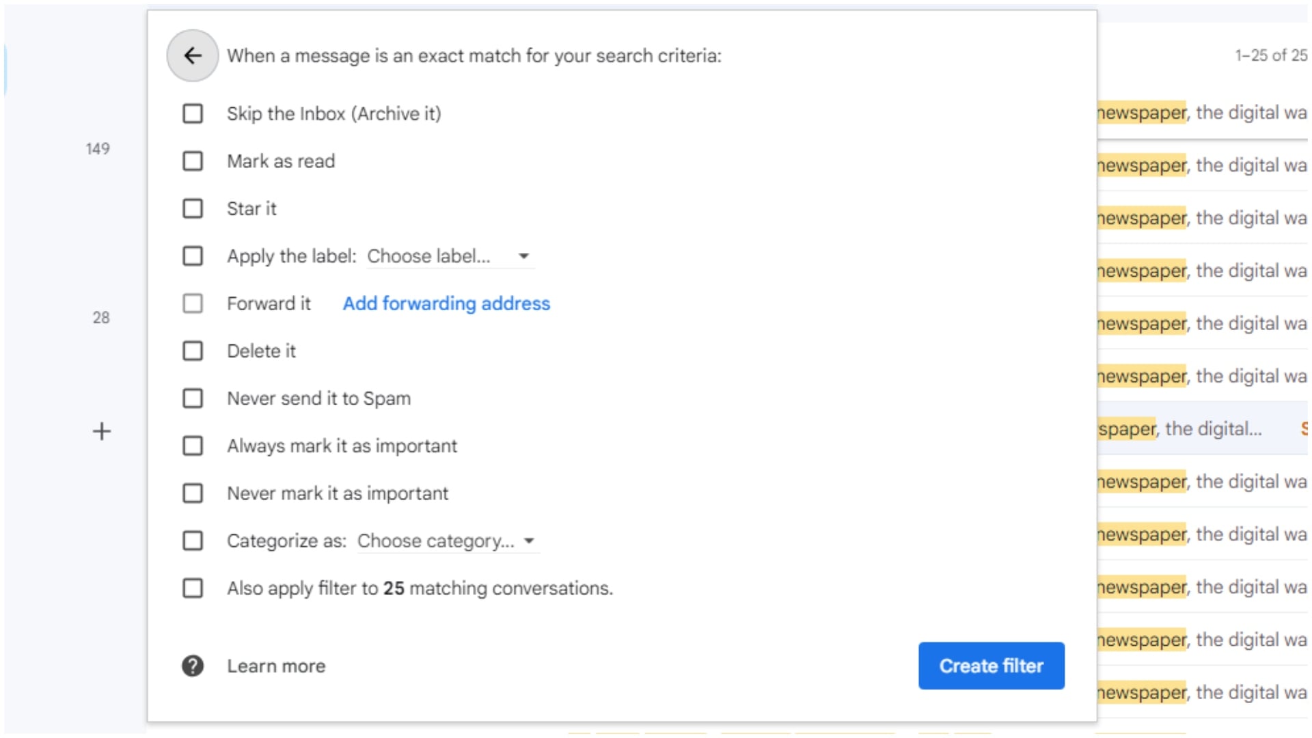Check the Apply the label checkbox
This screenshot has height=738, width=1312.
[193, 256]
